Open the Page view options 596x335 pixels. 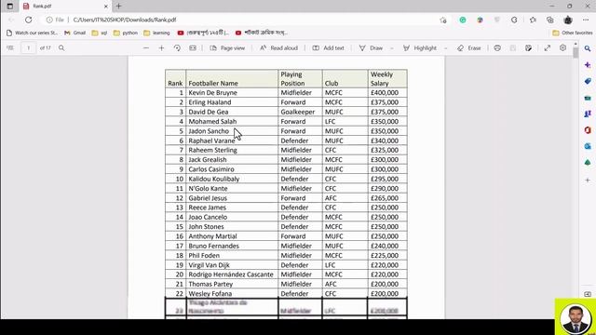pyautogui.click(x=227, y=48)
